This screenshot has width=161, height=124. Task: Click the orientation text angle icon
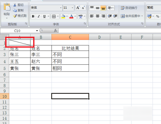[110, 8]
